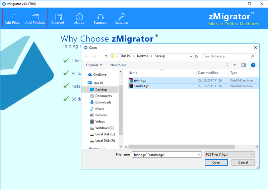Open the recent locations dropdown arrow

[x=100, y=56]
